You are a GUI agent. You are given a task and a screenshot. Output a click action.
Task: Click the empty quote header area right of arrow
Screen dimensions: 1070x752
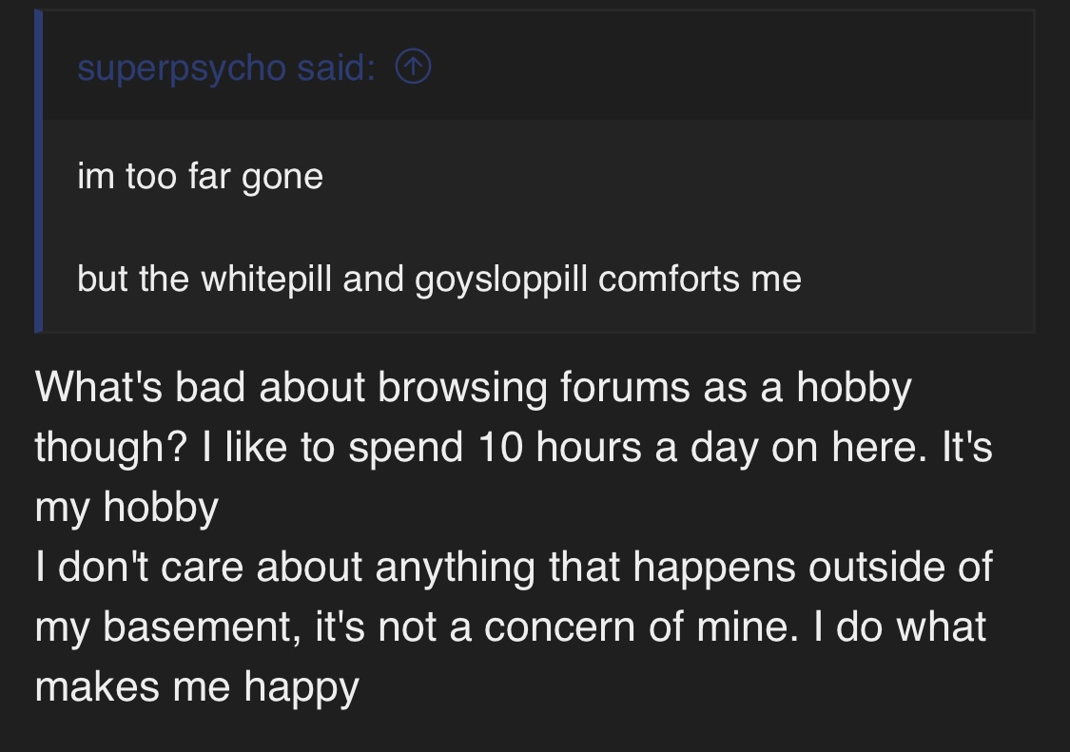(730, 67)
